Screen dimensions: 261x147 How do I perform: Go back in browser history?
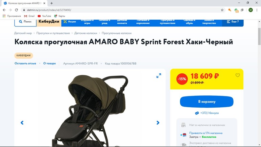pos(4,10)
